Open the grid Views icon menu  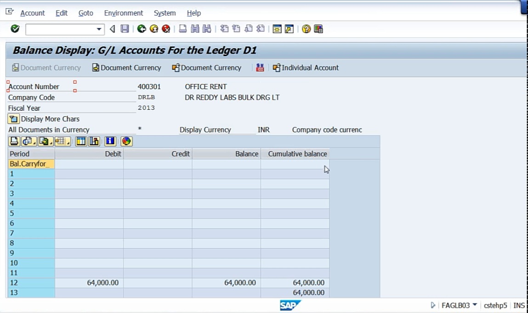(x=28, y=141)
